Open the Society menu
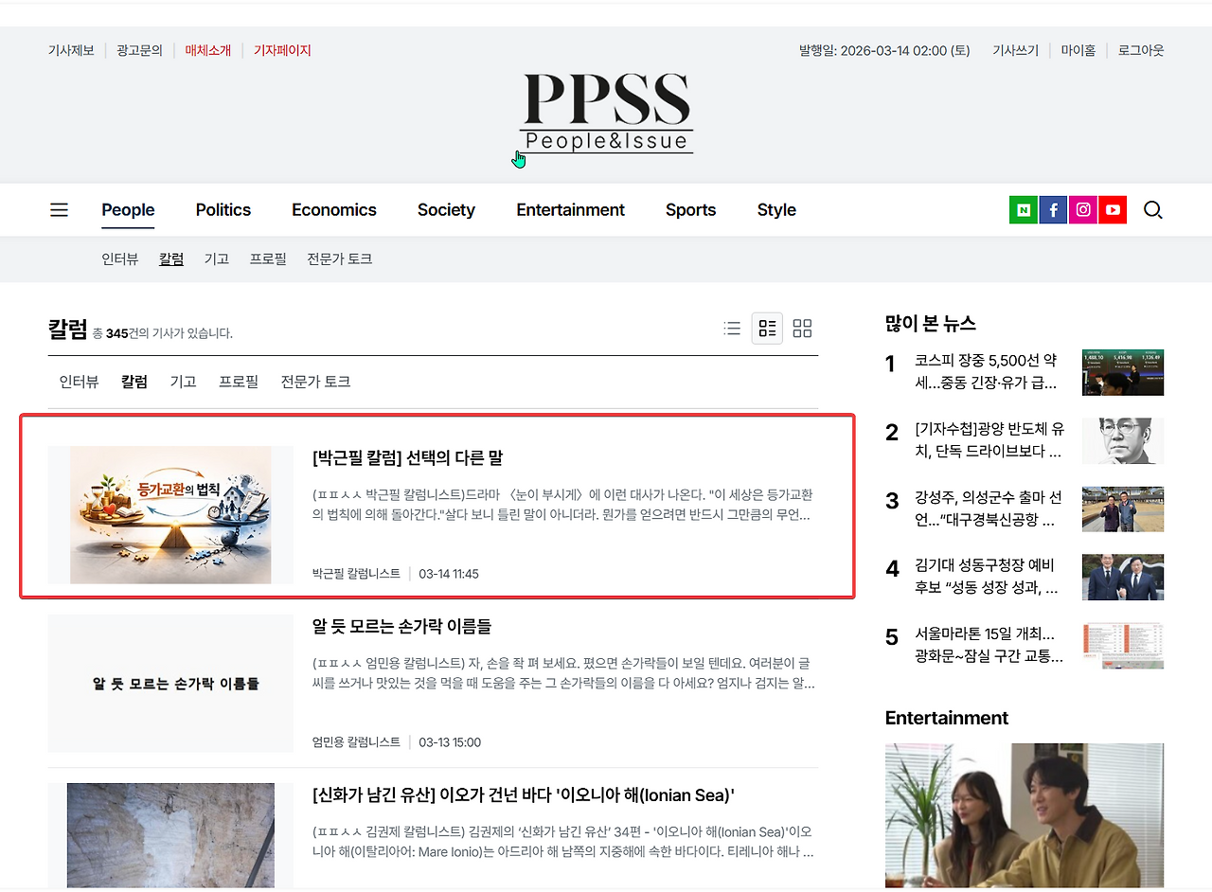 (446, 210)
